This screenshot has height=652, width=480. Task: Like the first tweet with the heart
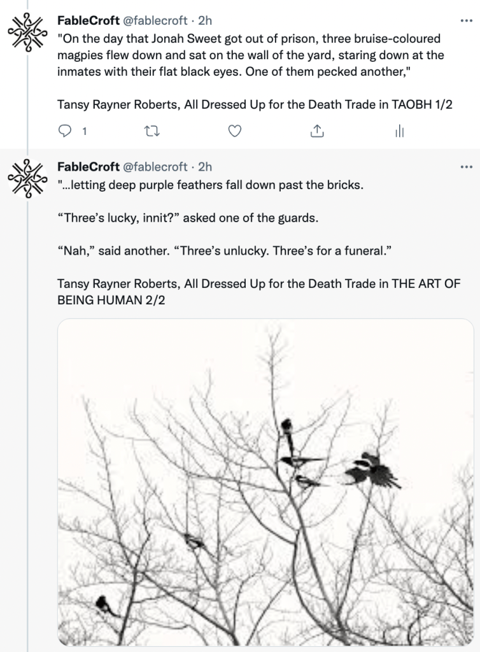[235, 131]
